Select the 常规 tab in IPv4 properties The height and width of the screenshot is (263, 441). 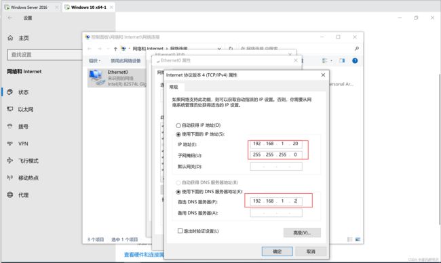tap(174, 87)
